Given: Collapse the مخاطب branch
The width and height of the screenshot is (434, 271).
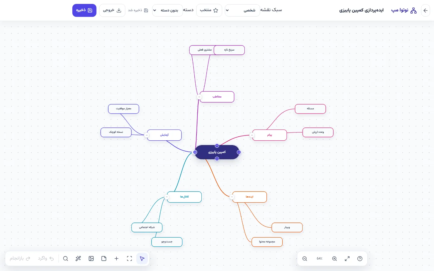Looking at the screenshot, I should (199, 97).
